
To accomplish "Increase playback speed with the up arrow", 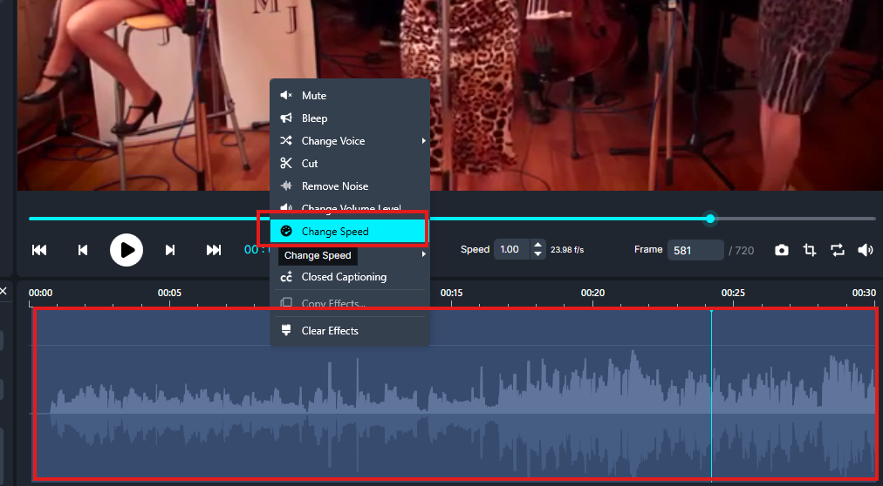I will click(538, 246).
